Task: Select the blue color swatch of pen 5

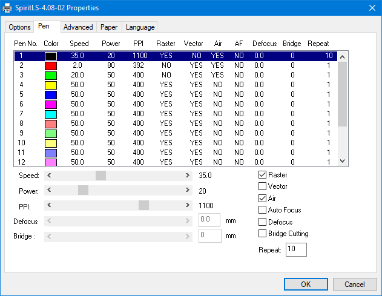Action: click(51, 95)
